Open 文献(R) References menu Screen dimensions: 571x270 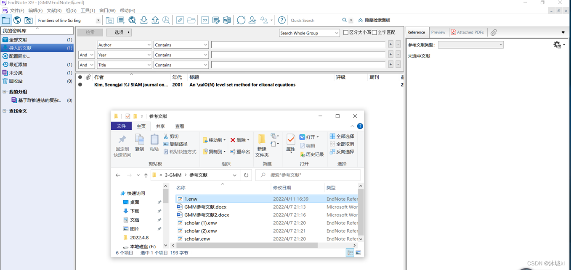[x=54, y=10]
